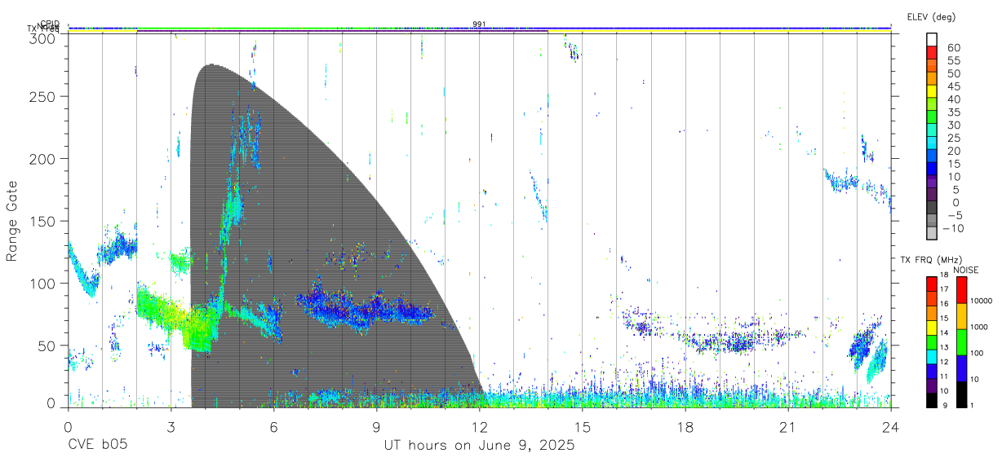The image size is (1002, 462).
Task: Click the "1000" label on the NOISE bar
Action: [980, 327]
